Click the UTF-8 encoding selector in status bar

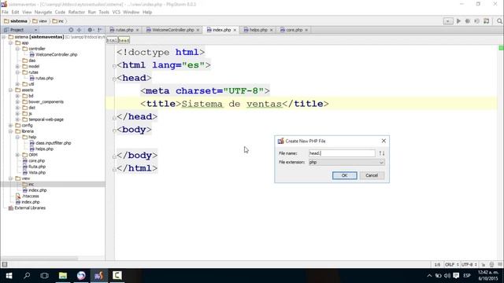click(x=469, y=265)
